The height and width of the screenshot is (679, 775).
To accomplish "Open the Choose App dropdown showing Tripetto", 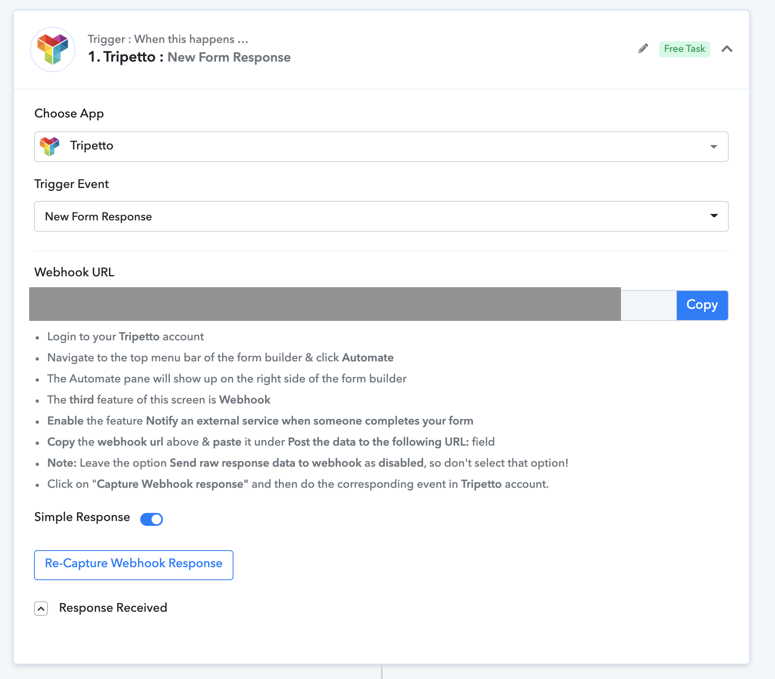I will (x=381, y=146).
